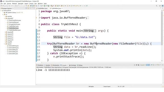The width and height of the screenshot is (164, 92).
Task: Collapse the DemoJDK14 project node
Action: [1, 10]
